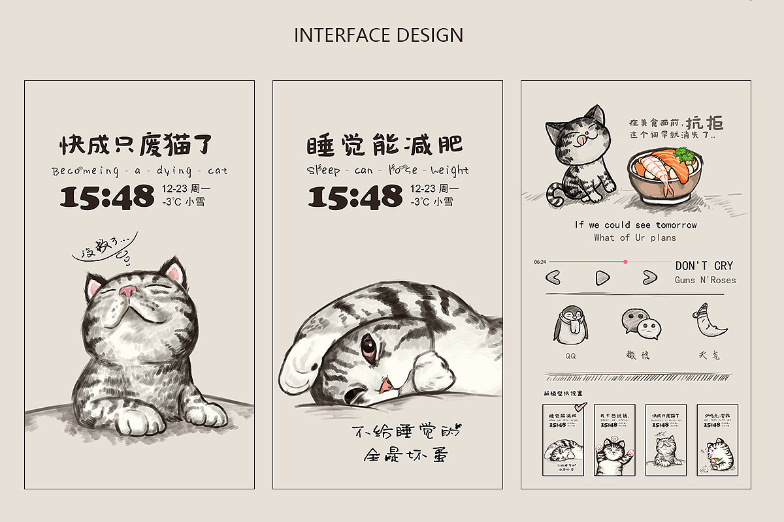Click the pink music progress slider knob

click(625, 262)
